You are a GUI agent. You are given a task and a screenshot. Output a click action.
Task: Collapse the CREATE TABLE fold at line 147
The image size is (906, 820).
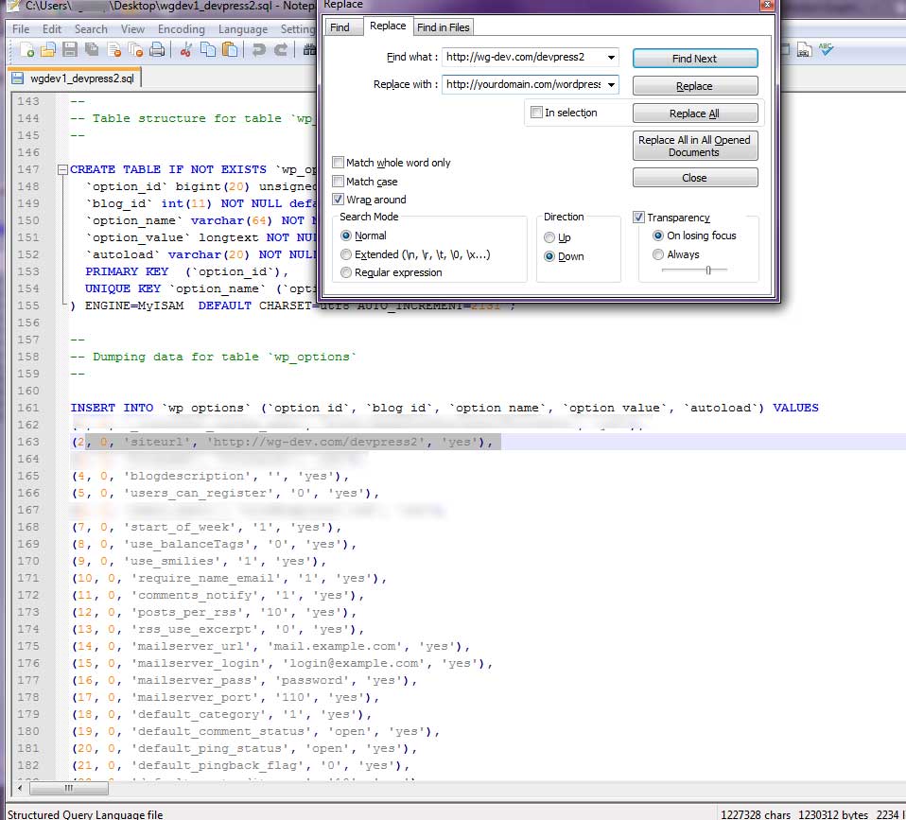click(x=62, y=169)
